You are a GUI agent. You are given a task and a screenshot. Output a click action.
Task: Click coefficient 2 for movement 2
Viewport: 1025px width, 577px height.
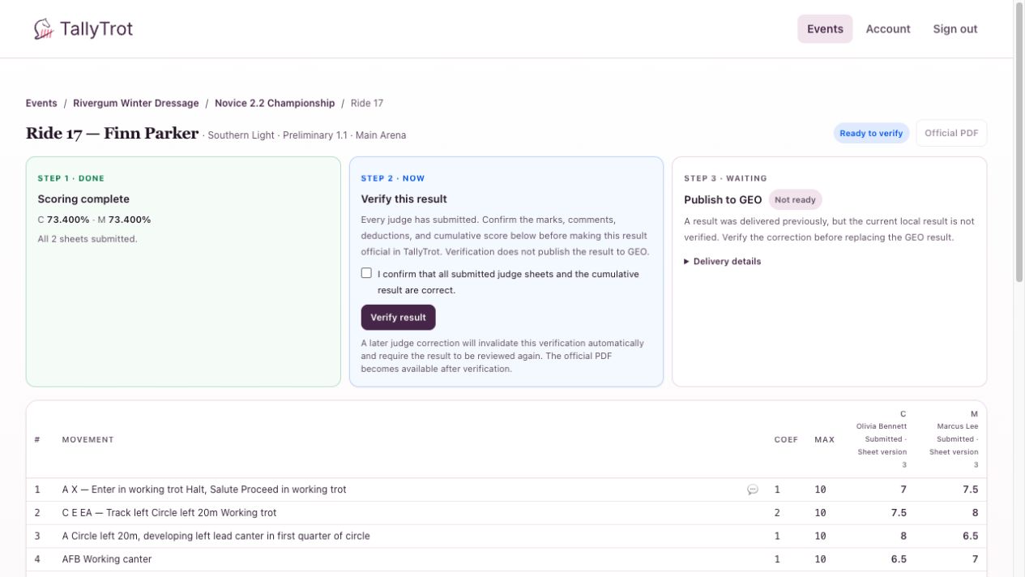point(777,513)
